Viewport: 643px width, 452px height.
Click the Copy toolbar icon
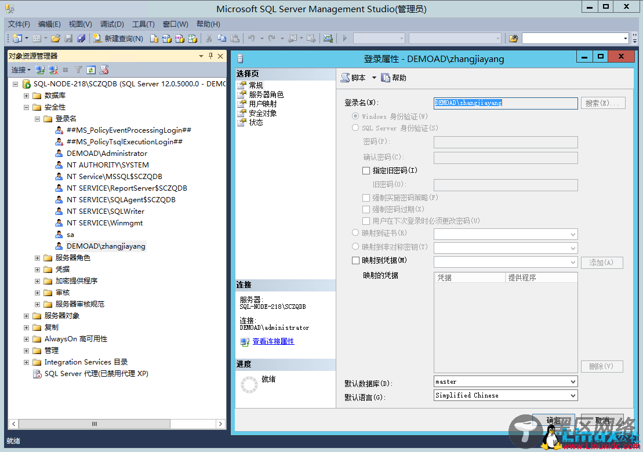point(222,38)
